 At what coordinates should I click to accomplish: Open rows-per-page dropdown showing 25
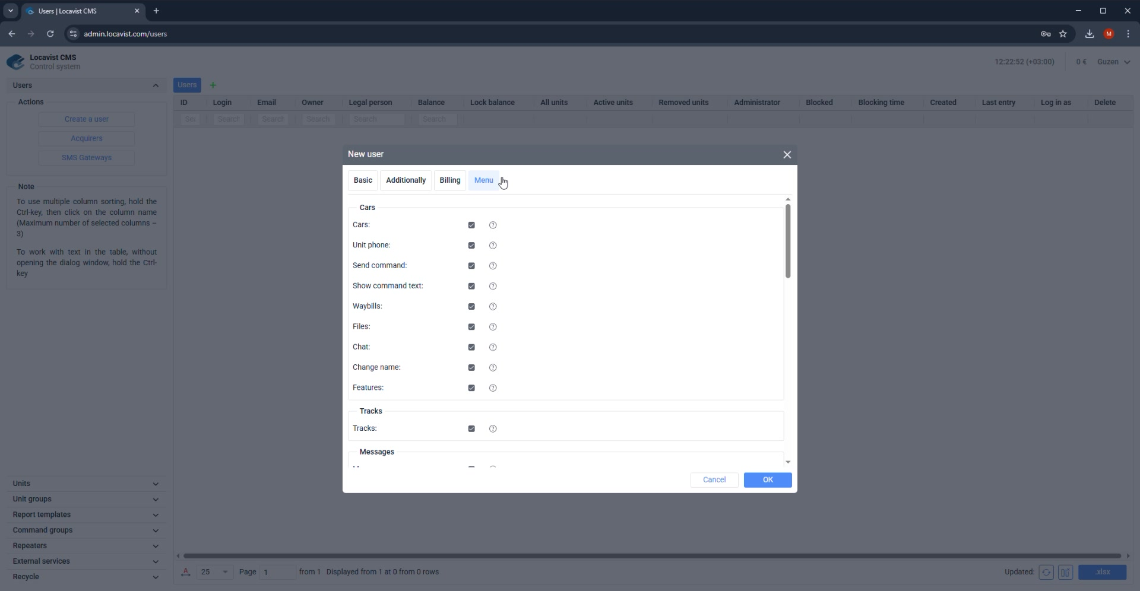pyautogui.click(x=214, y=572)
